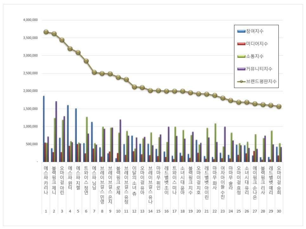Click the 에스파 카리나 x-axis label
306x229 pixels.
tap(46, 180)
